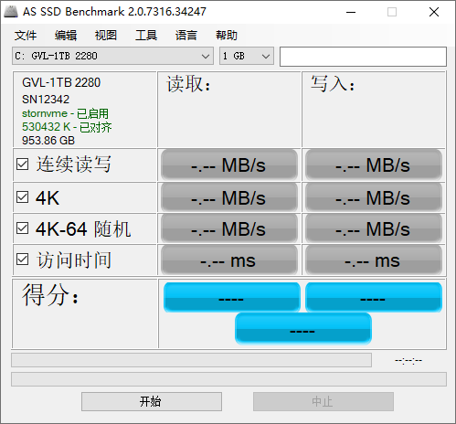Click the 访问时间 read ms box

[x=229, y=260]
